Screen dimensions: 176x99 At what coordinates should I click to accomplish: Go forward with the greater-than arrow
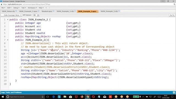(x=50, y=8)
